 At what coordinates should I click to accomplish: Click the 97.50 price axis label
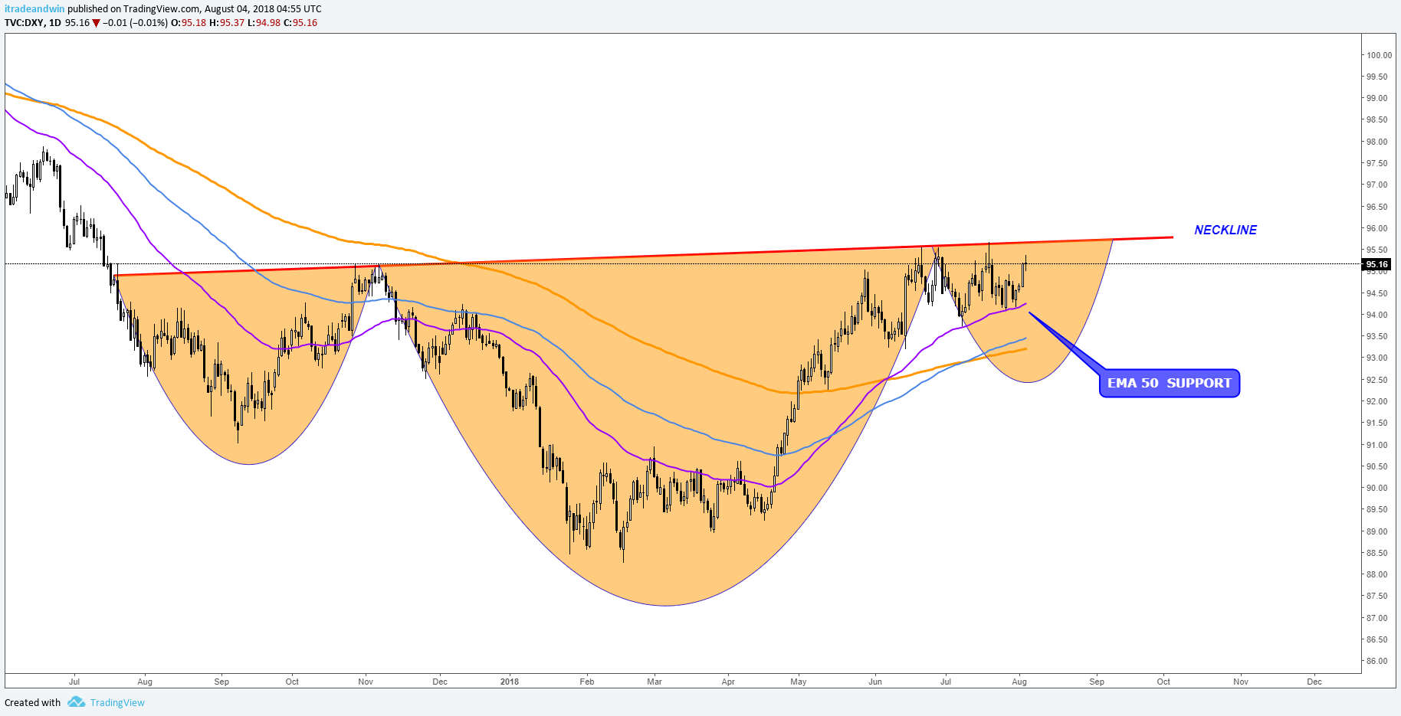1377,163
